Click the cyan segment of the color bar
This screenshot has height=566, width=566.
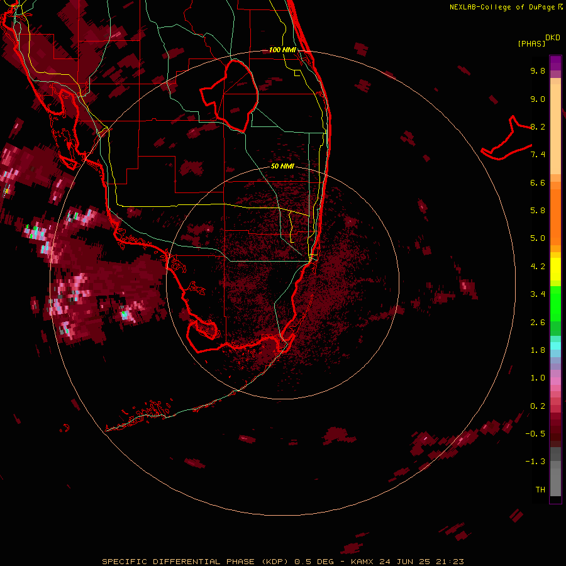(555, 346)
